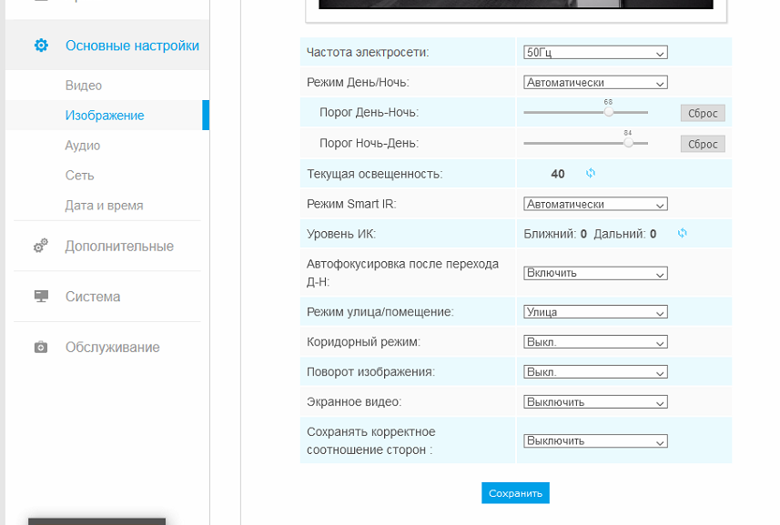Viewport: 780px width, 525px height.
Task: Open the Видео settings page
Action: pyautogui.click(x=84, y=86)
